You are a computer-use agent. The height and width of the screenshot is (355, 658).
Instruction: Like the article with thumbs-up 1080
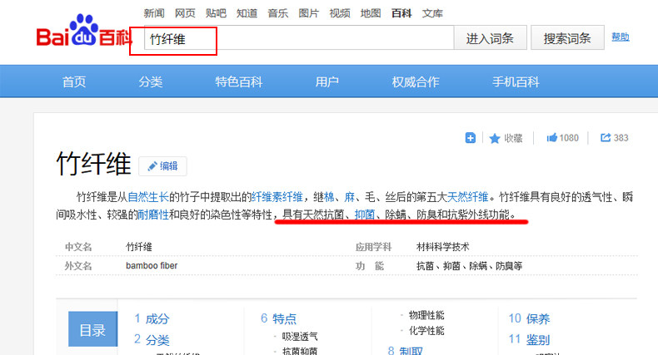[x=562, y=138]
